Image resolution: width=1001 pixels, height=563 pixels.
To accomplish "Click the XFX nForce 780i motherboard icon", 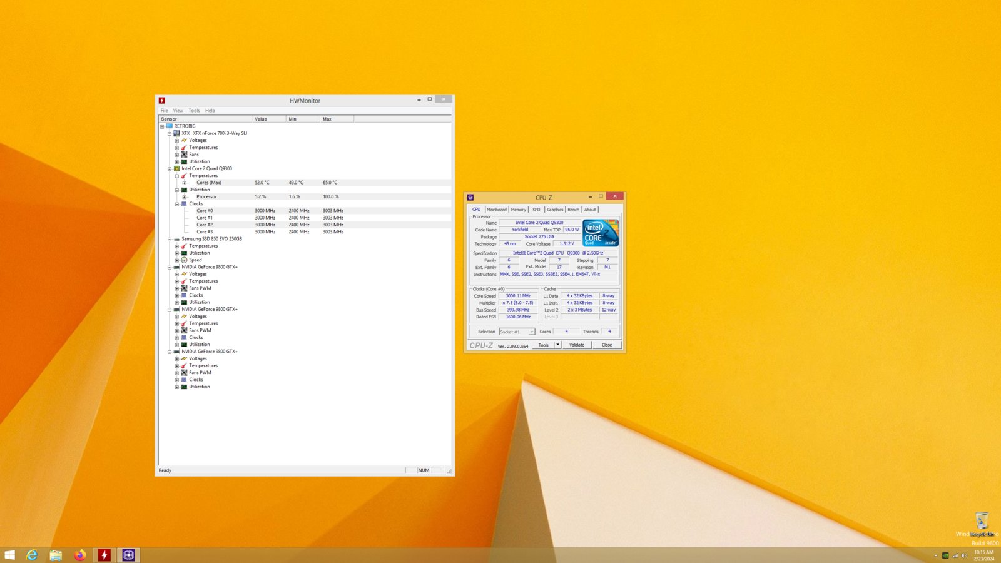I will (x=176, y=133).
